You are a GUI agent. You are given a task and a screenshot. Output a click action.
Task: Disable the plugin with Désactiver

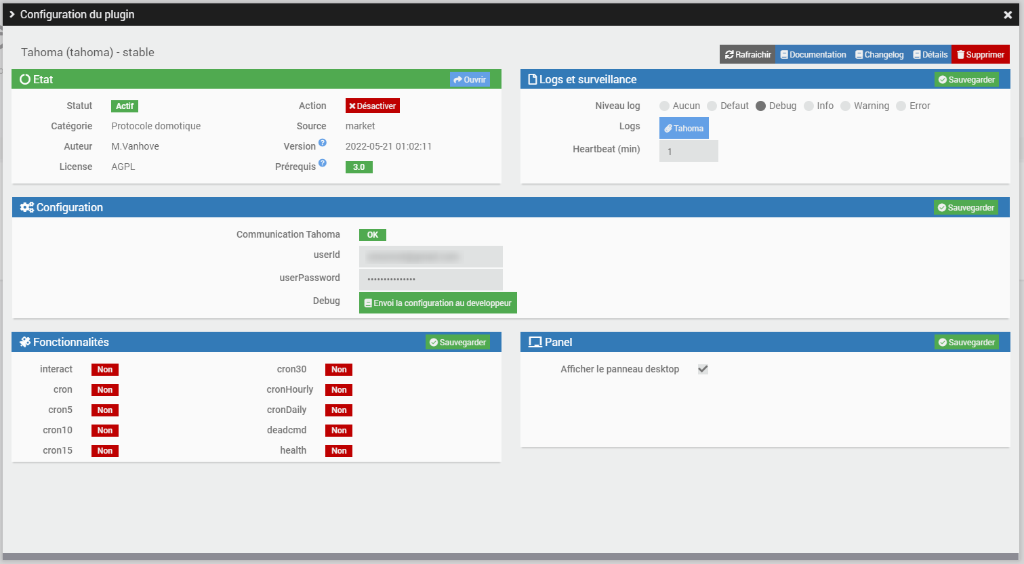[x=373, y=106]
